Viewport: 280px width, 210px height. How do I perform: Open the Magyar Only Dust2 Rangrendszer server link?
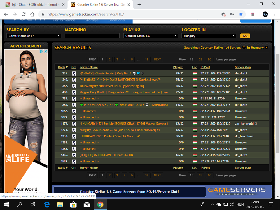pyautogui.click(x=124, y=92)
